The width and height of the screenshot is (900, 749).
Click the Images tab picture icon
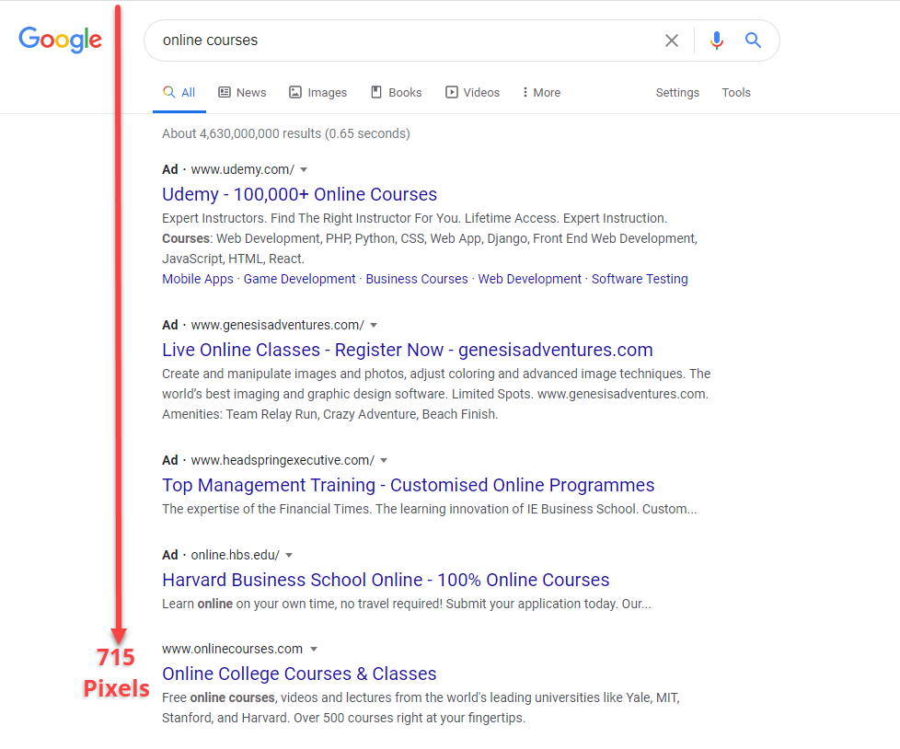click(295, 92)
